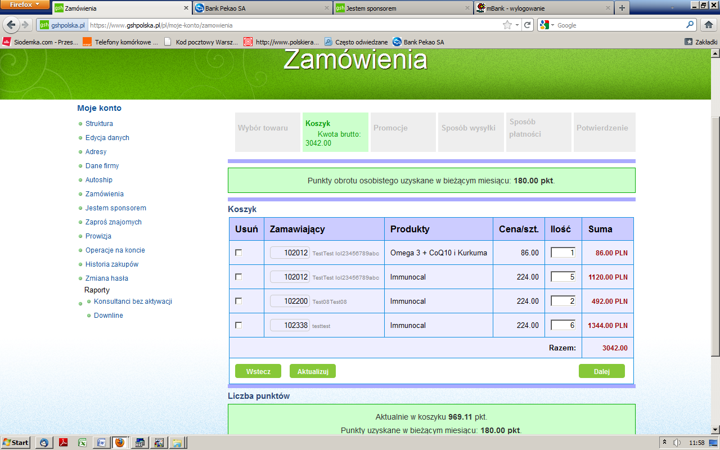Select the Sposób płatności step
The height and width of the screenshot is (450, 720).
coord(538,132)
